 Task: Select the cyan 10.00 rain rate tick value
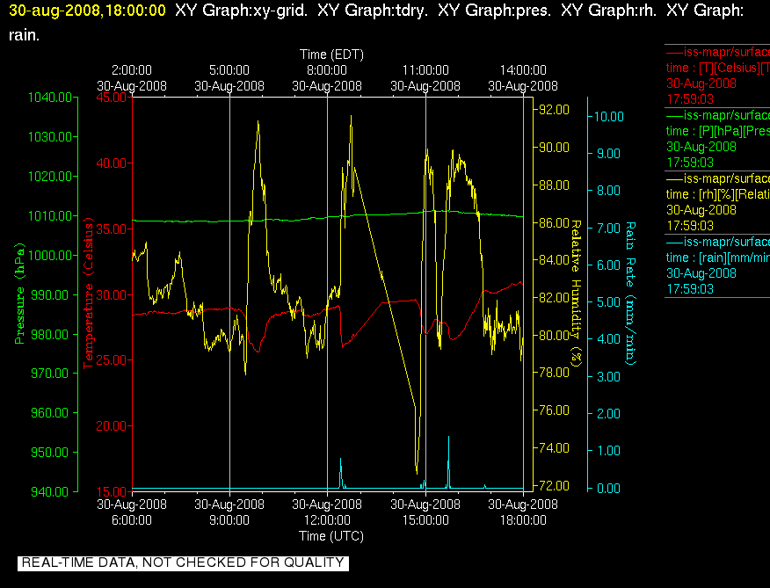coord(609,116)
